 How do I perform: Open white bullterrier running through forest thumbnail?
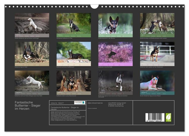point(32,83)
